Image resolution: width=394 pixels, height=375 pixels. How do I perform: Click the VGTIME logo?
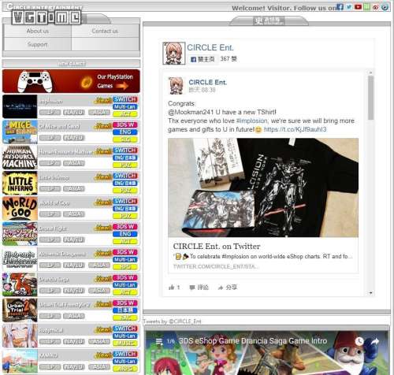pyautogui.click(x=46, y=18)
